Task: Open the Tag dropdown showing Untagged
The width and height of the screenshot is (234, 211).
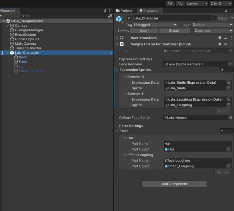Action: (x=155, y=25)
